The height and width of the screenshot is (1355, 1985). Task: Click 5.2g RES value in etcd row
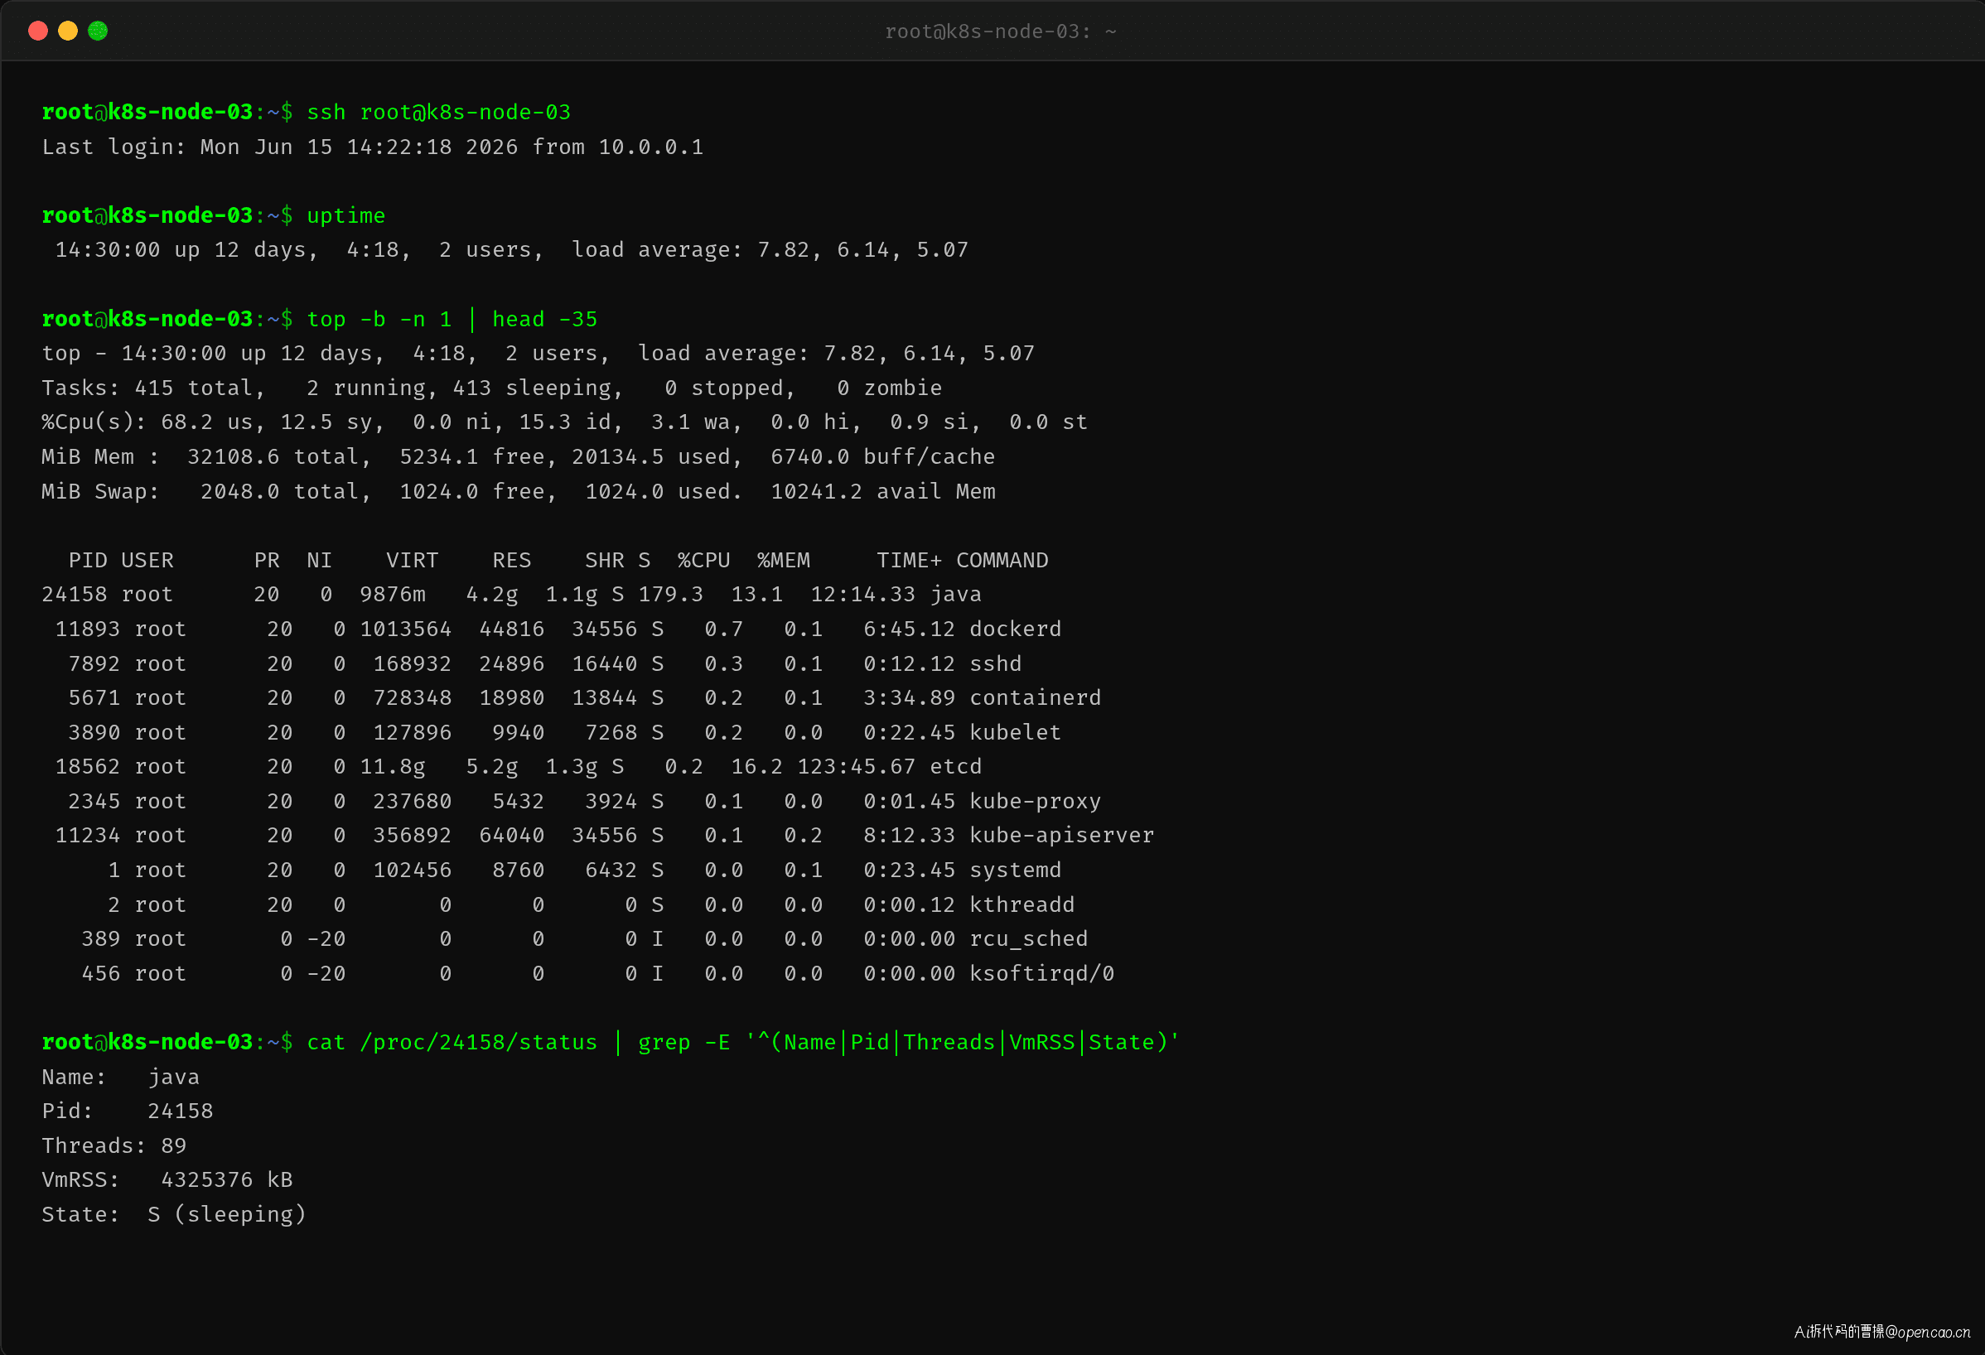point(491,767)
